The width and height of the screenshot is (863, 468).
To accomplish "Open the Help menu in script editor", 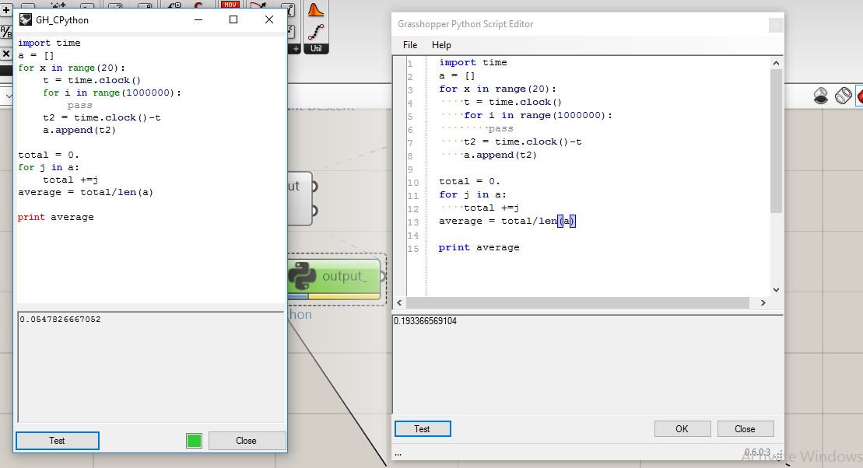I will coord(441,45).
